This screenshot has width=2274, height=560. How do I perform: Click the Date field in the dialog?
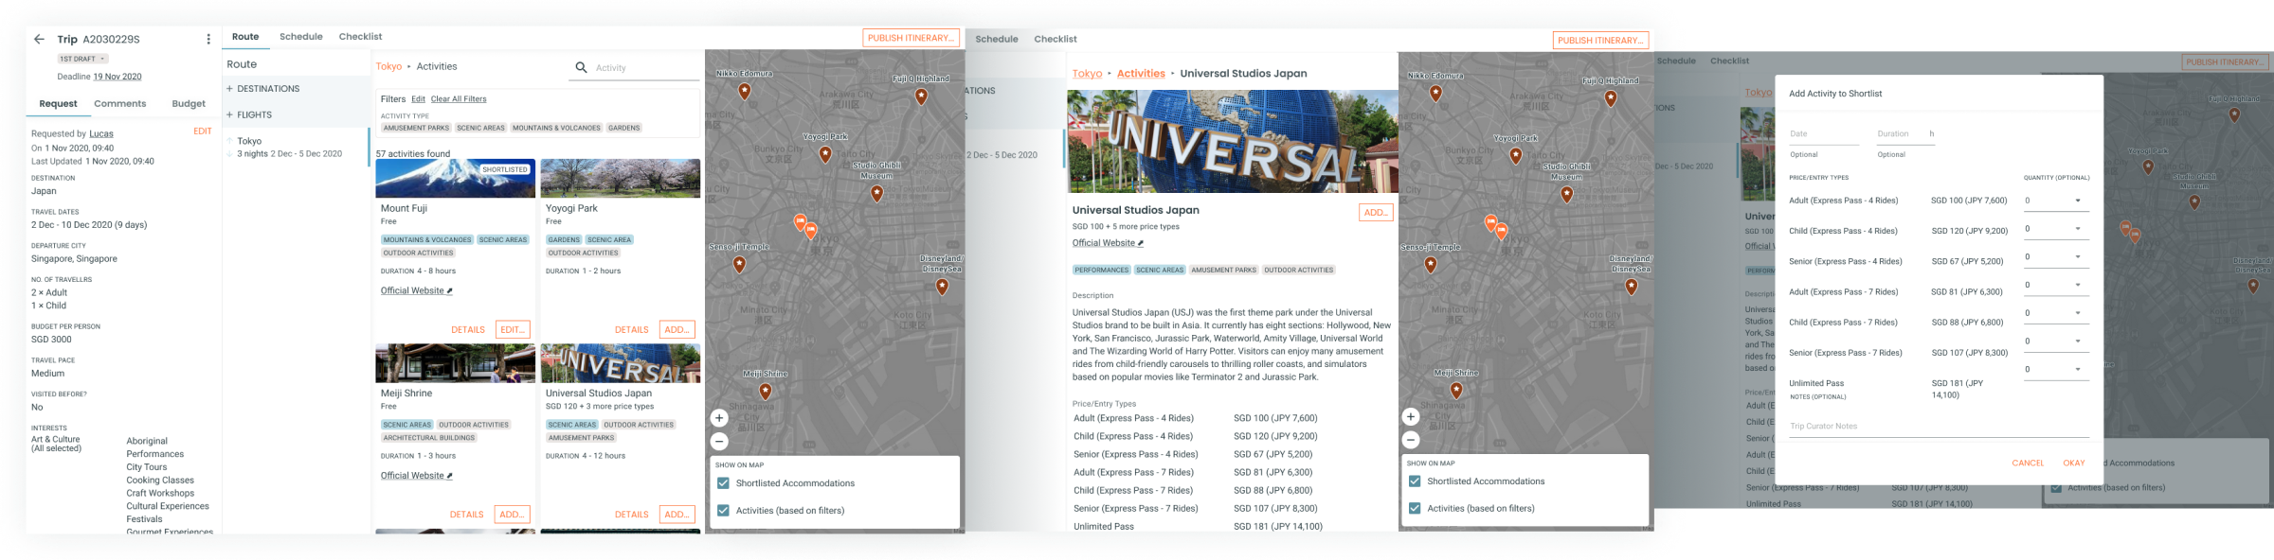click(1825, 134)
